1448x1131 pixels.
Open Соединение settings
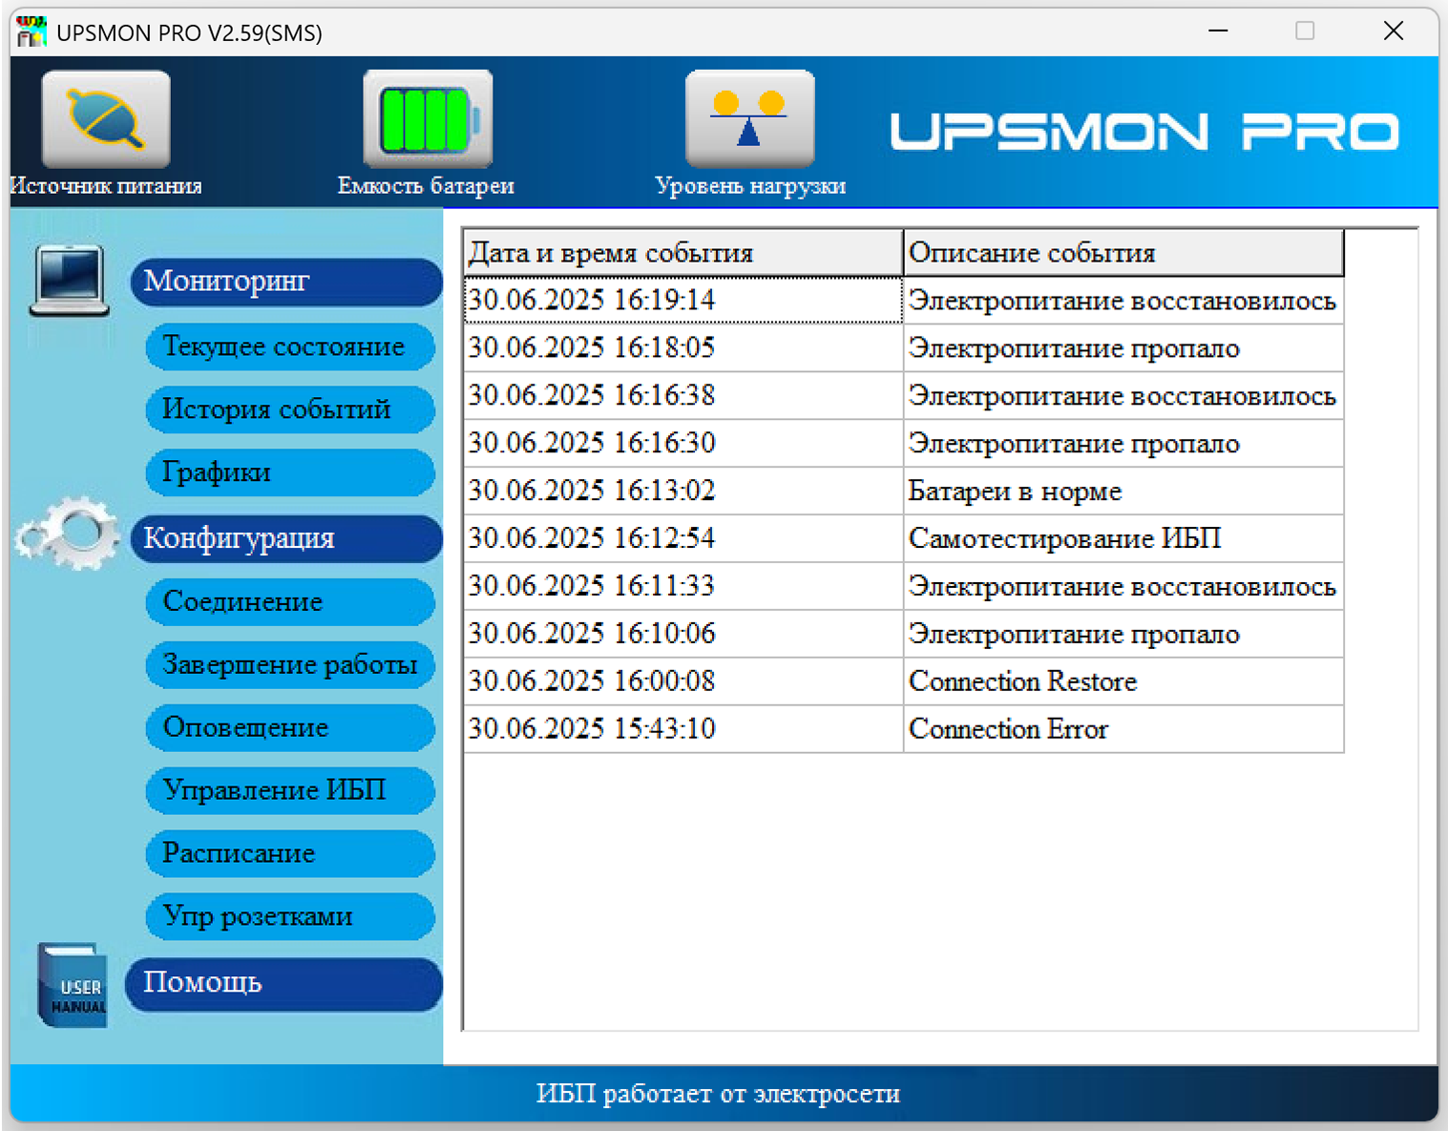coord(290,602)
